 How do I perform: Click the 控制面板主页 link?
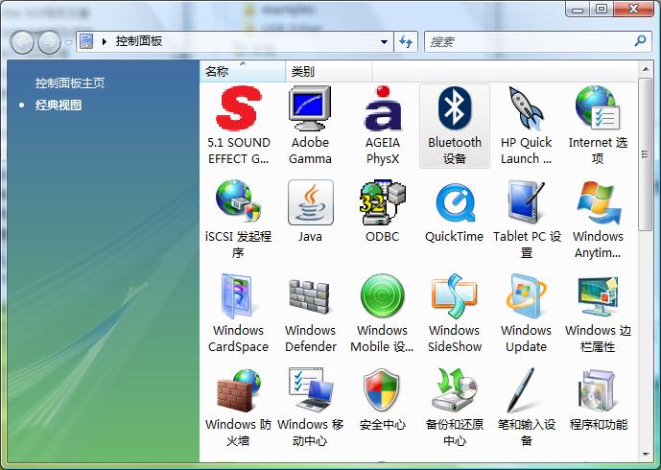point(70,83)
